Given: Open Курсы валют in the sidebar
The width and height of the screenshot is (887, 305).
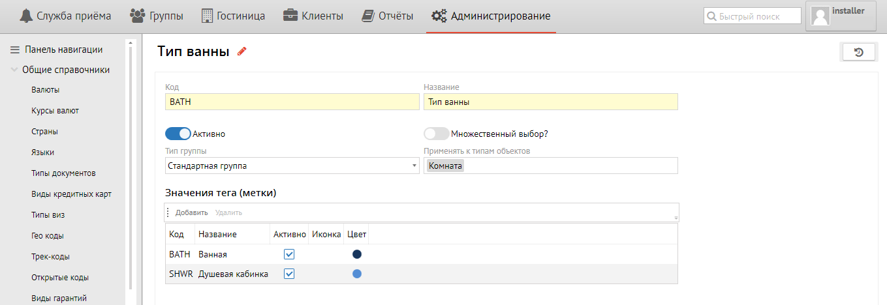Looking at the screenshot, I should point(55,111).
